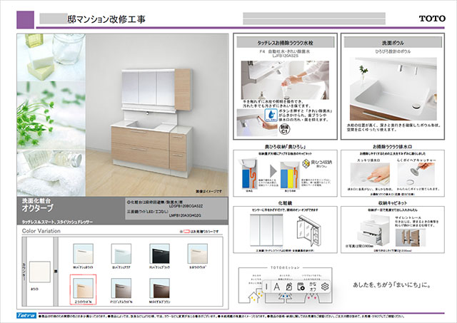Click the LDSFB120BCGAS2Z model number
457x323 pixels.
[186, 206]
